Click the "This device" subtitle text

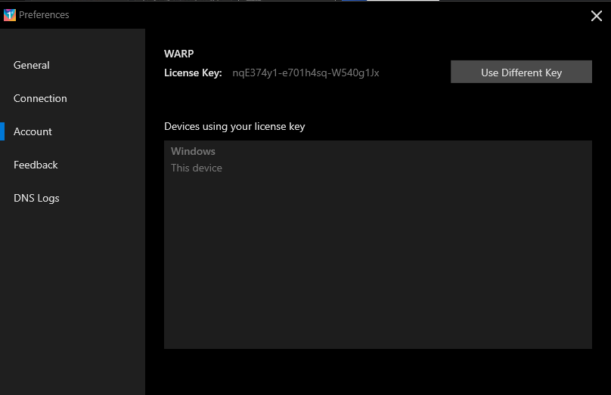pyautogui.click(x=197, y=168)
